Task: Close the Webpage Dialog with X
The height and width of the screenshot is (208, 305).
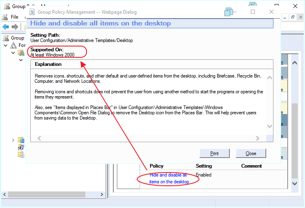Action: pos(271,12)
